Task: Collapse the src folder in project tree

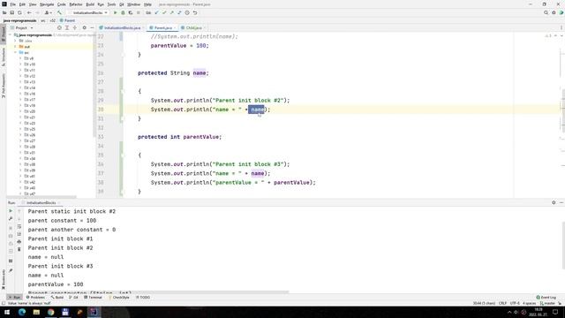Action: (x=15, y=53)
